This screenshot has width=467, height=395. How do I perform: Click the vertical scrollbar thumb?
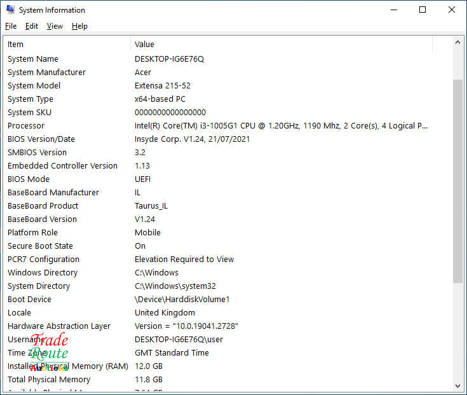457,181
